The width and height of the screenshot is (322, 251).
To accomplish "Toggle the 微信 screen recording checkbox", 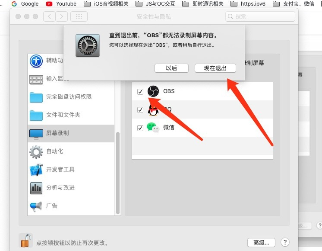I will 140,128.
